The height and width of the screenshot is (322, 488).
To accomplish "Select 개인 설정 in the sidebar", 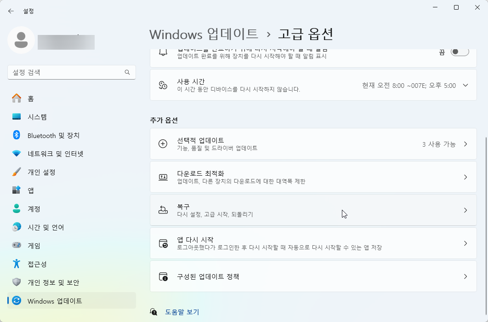I will click(x=72, y=172).
